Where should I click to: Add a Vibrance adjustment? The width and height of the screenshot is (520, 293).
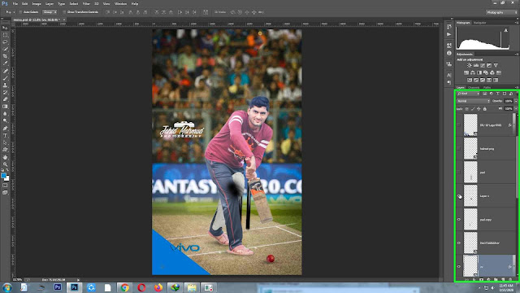(x=496, y=65)
